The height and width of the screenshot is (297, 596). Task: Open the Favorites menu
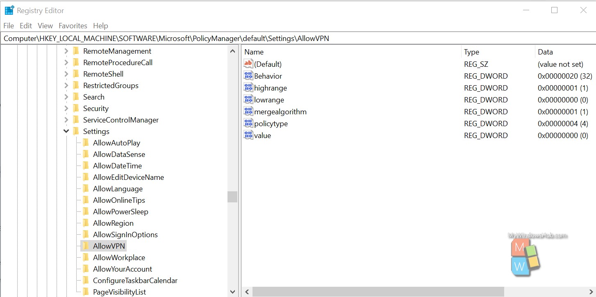pyautogui.click(x=73, y=25)
